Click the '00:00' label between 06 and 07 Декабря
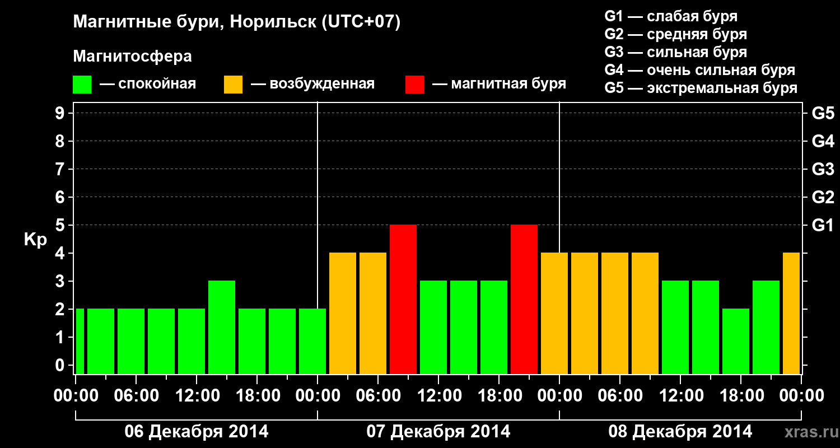840x448 pixels. (318, 395)
